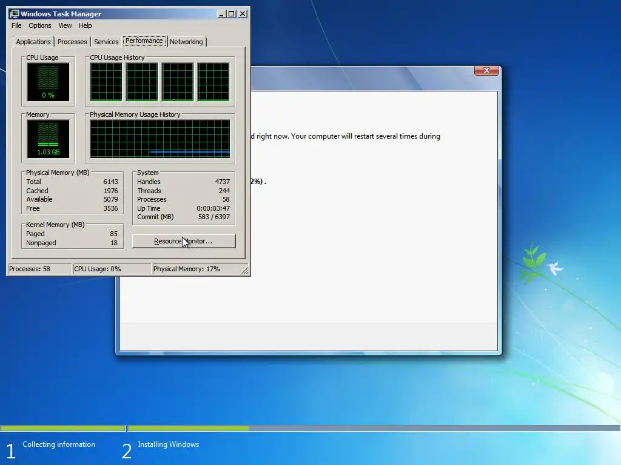Click the first CPU Usage History graph
The height and width of the screenshot is (465, 621).
tap(106, 82)
